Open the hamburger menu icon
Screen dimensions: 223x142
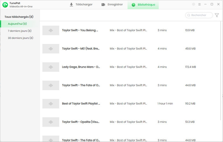tap(199, 4)
